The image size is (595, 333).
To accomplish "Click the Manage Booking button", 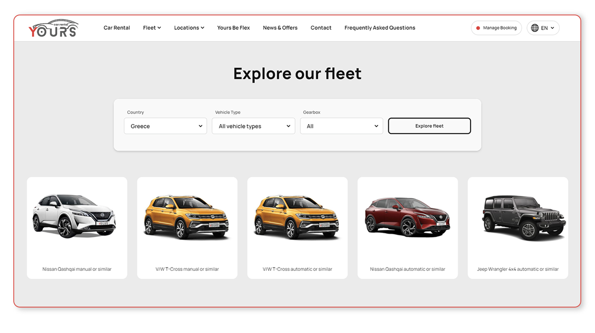I will click(x=496, y=28).
